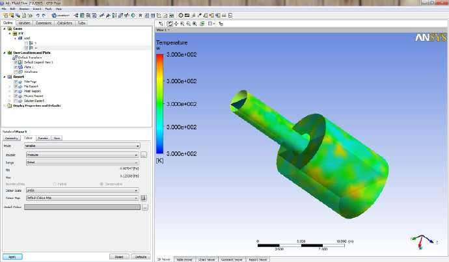
Task: Toggle Default Legend View 1 checkbox
Action: [x=15, y=62]
